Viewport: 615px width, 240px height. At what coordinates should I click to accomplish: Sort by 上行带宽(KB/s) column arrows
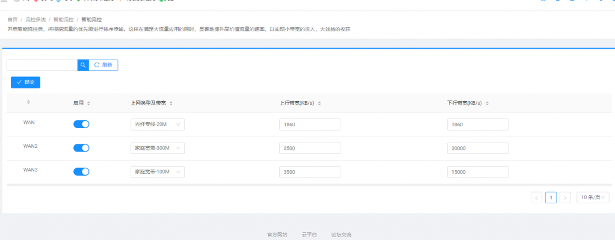coord(320,103)
